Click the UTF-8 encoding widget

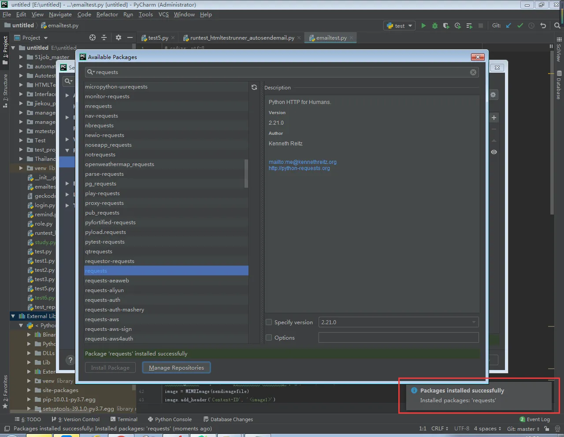461,429
